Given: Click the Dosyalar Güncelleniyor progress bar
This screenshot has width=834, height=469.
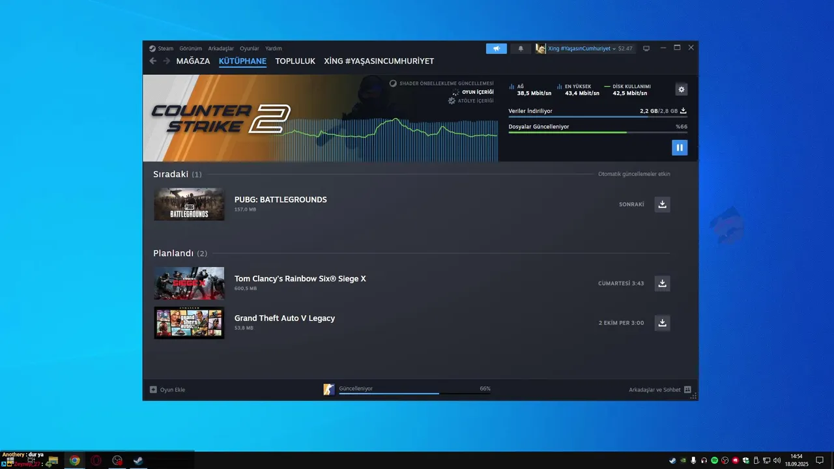Looking at the screenshot, I should tap(597, 132).
